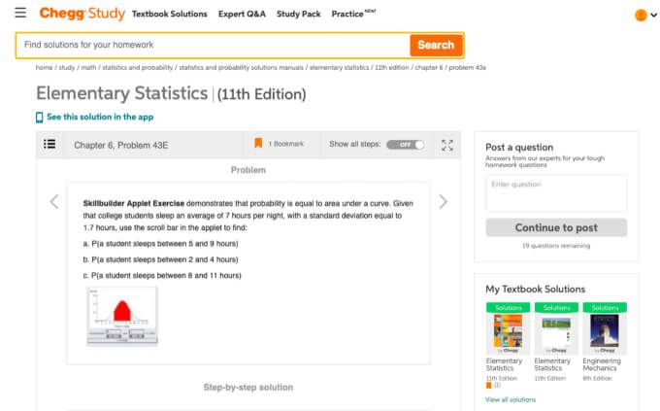Click the phone icon beside app link
660x411 pixels.
click(39, 118)
